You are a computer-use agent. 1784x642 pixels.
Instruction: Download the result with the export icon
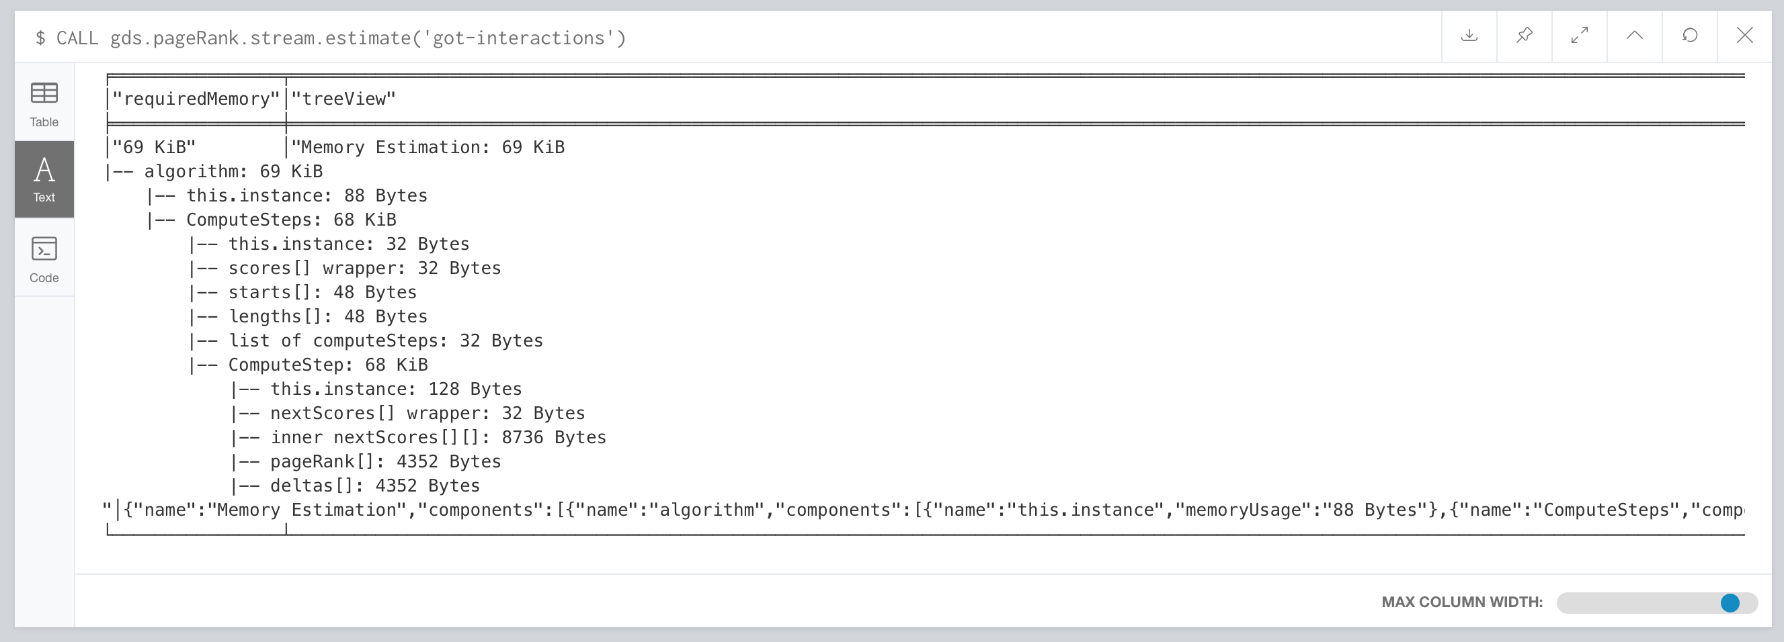[x=1469, y=36]
